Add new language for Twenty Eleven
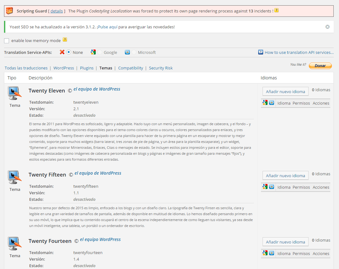The height and width of the screenshot is (269, 339). [285, 92]
